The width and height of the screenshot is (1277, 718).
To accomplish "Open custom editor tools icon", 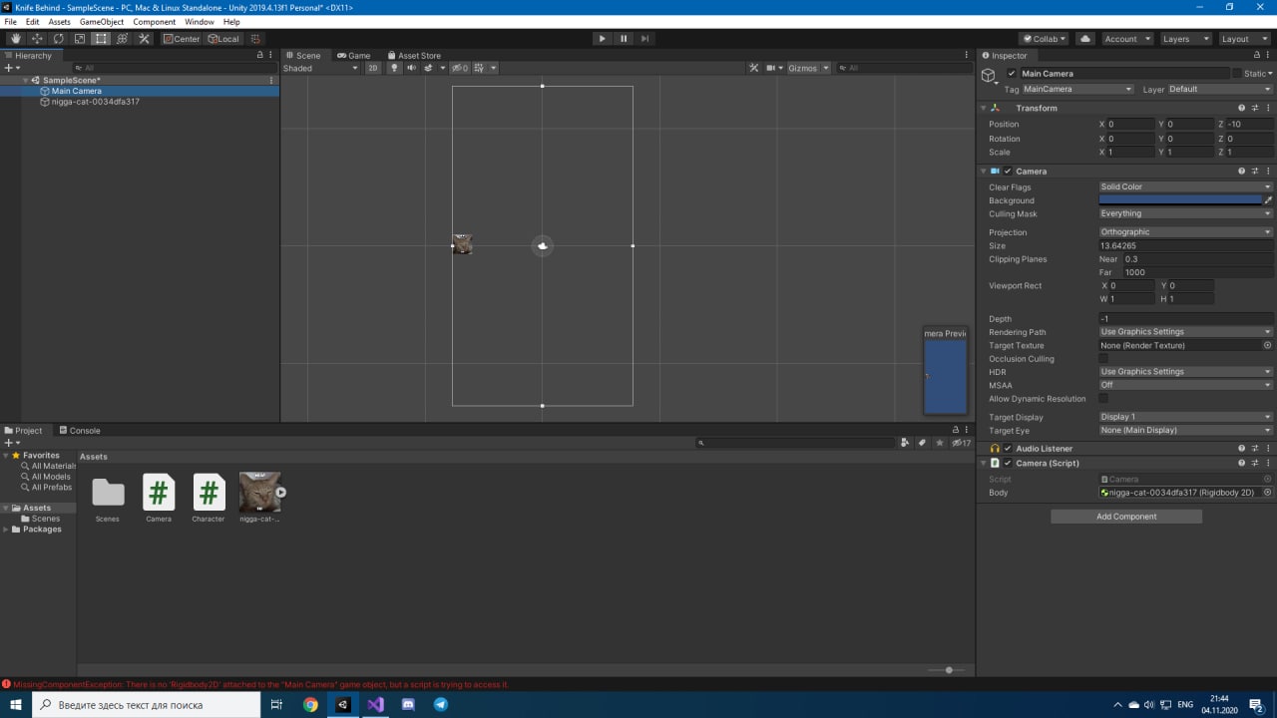I will [144, 39].
